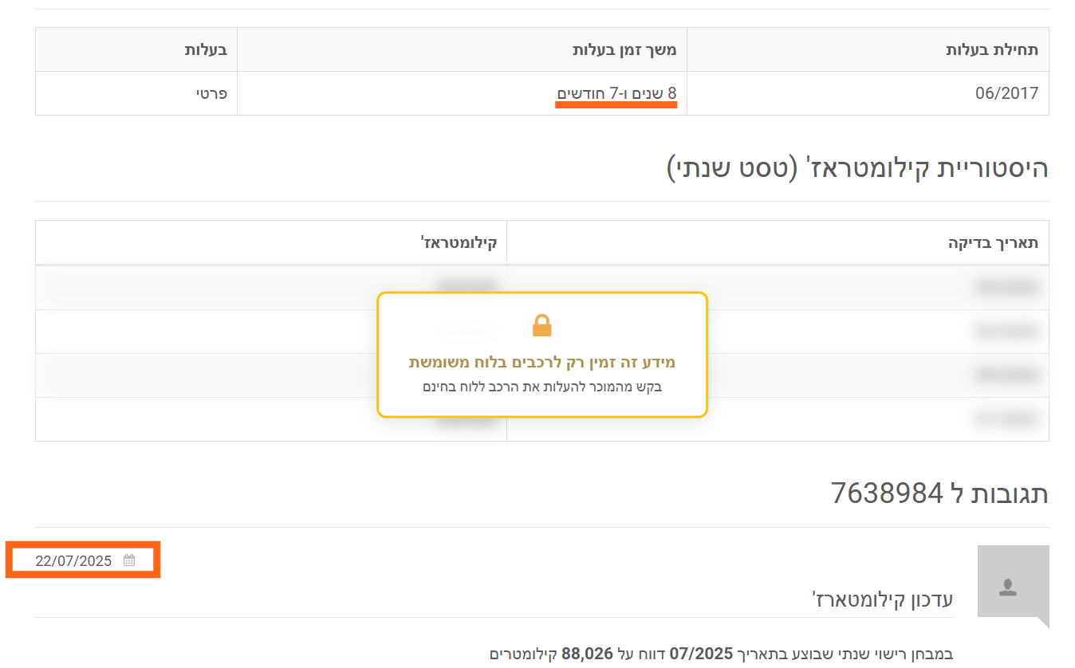Image resolution: width=1075 pixels, height=668 pixels.
Task: Click the 06/2017 ownership start cell
Action: (x=1006, y=93)
